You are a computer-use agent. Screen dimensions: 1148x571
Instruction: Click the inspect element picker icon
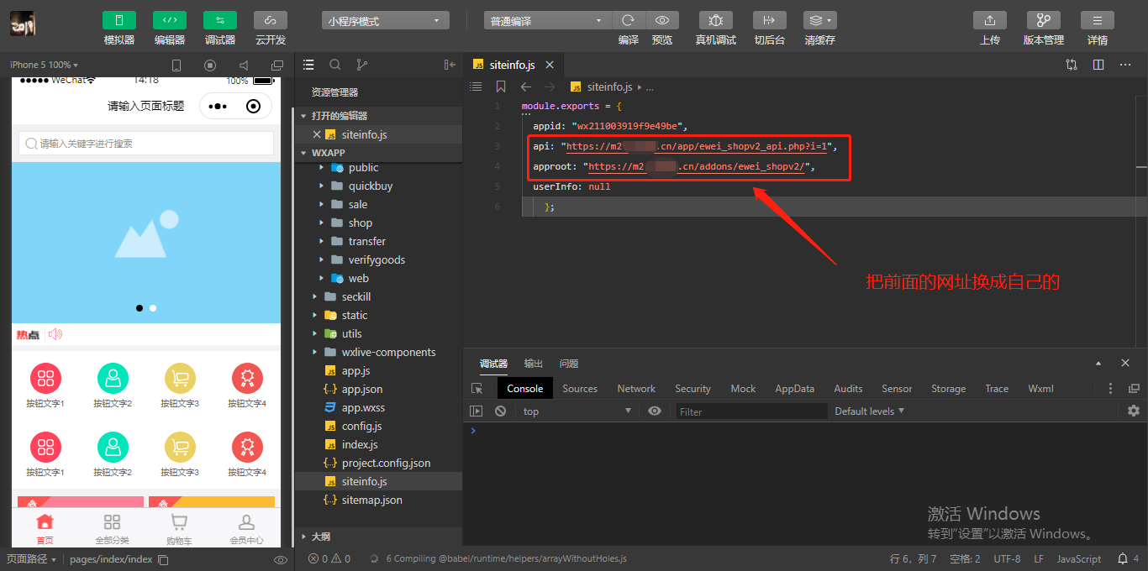477,389
